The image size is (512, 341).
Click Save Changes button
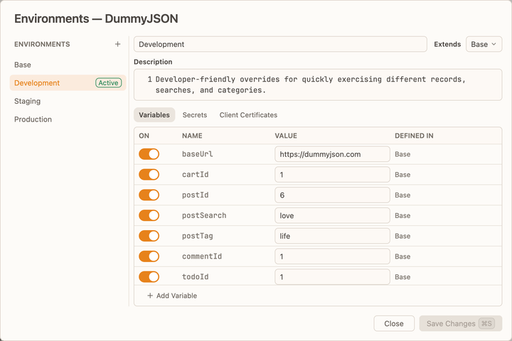coord(460,323)
